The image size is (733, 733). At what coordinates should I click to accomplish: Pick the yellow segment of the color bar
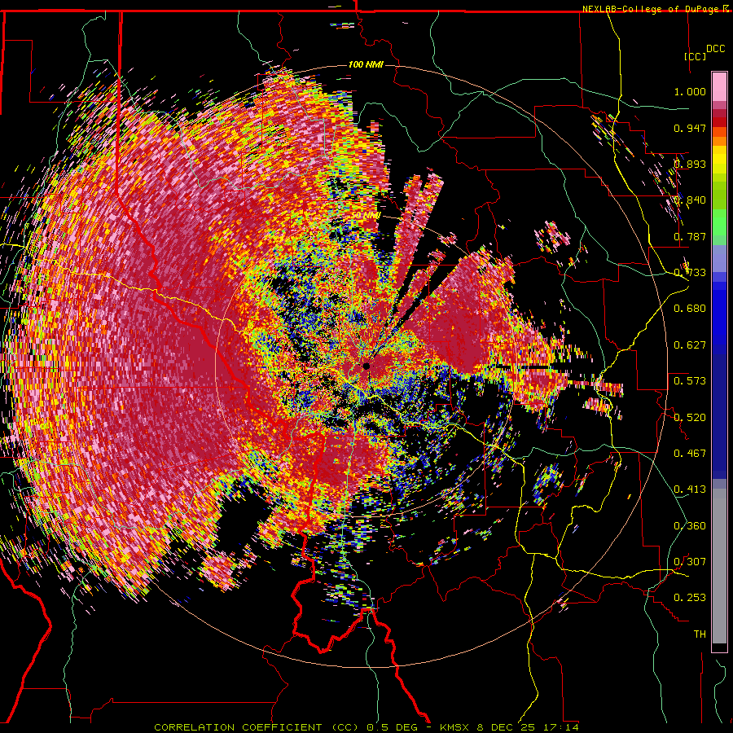click(719, 160)
